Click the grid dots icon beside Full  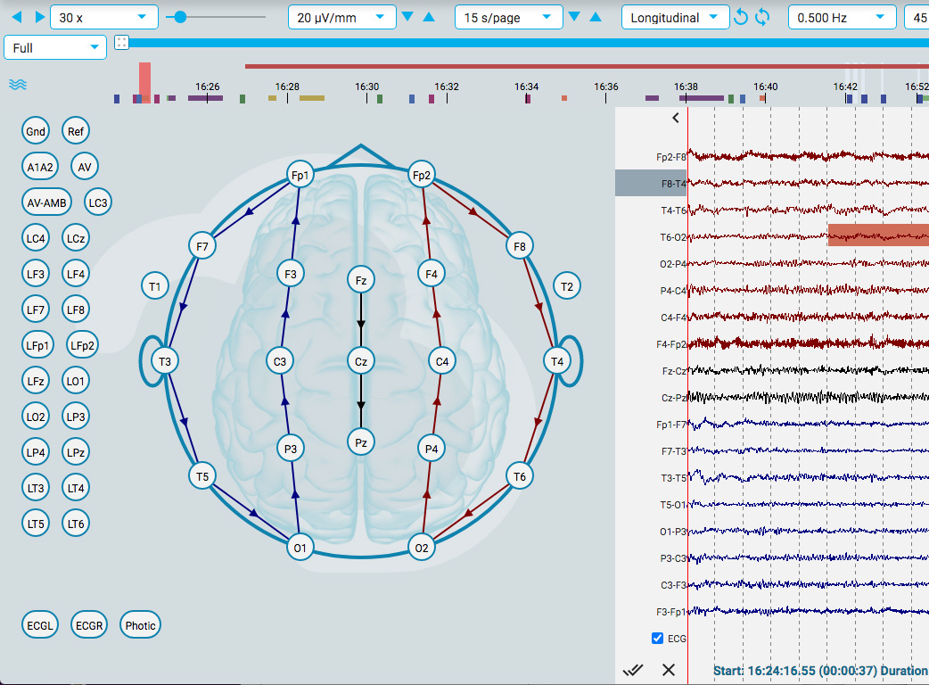[x=121, y=43]
